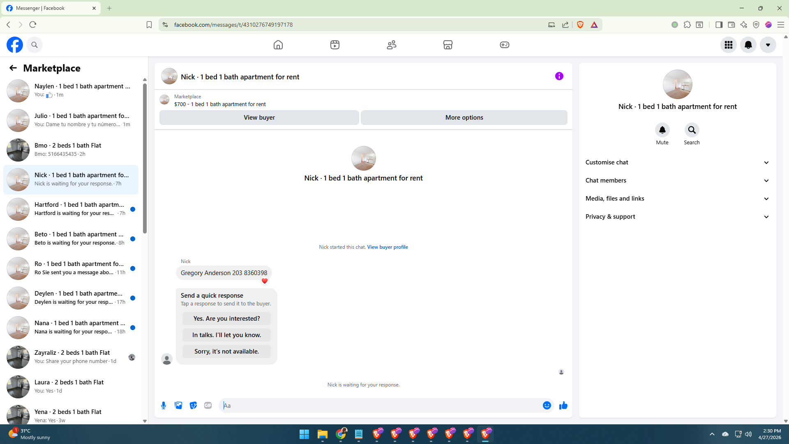
Task: Click the Nick listing thumbnail in right panel
Action: pyautogui.click(x=678, y=84)
